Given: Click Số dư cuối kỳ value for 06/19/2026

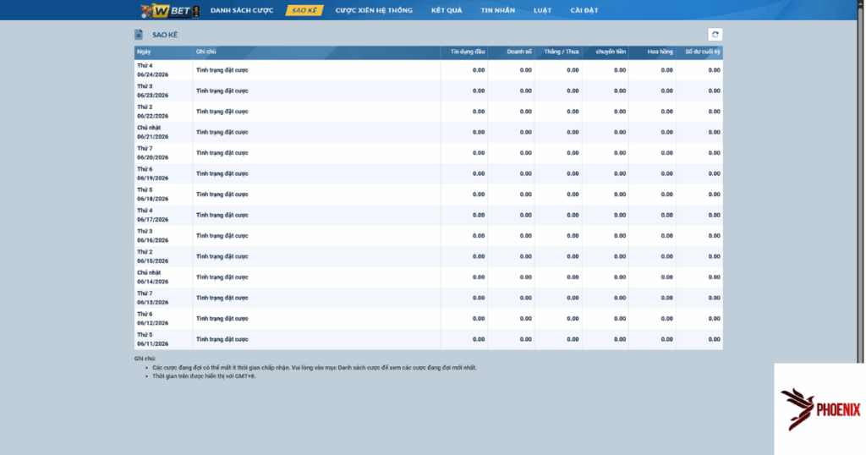Looking at the screenshot, I should [714, 174].
